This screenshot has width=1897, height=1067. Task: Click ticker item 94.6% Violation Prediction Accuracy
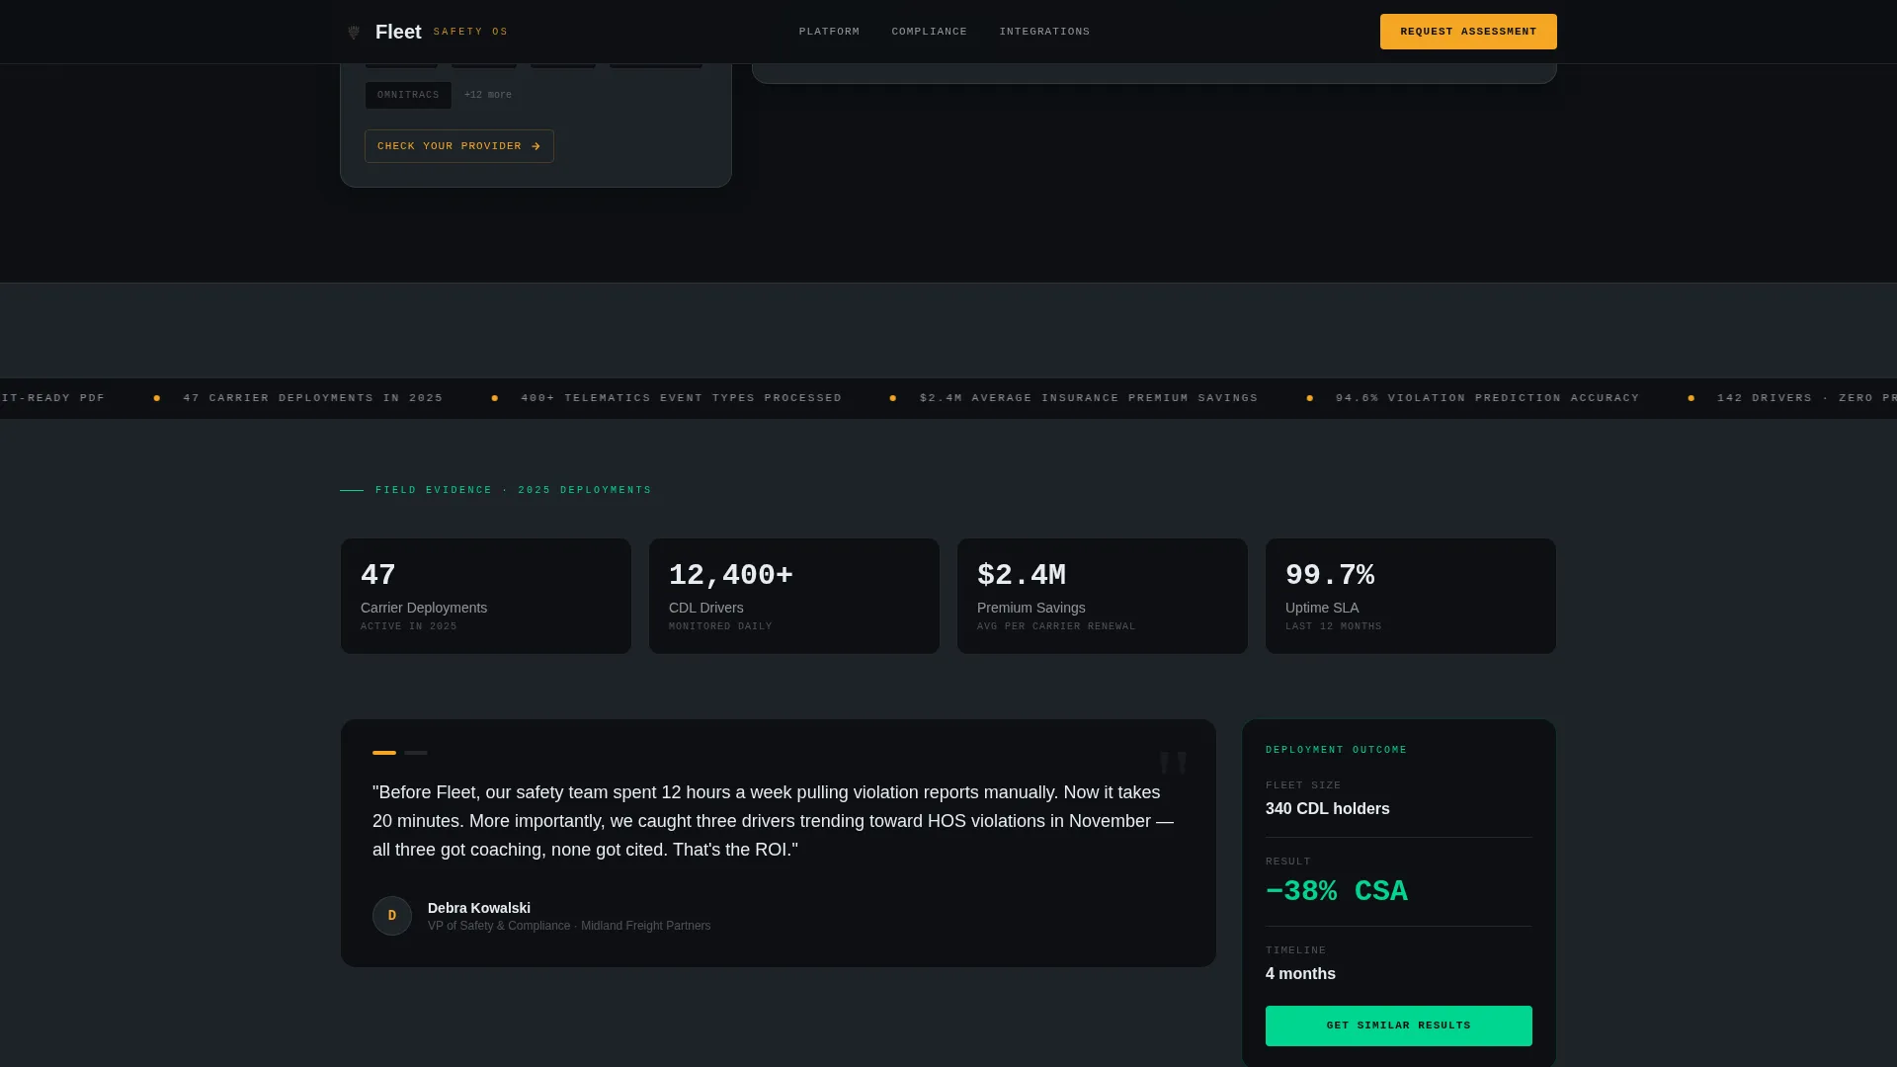pos(1488,398)
